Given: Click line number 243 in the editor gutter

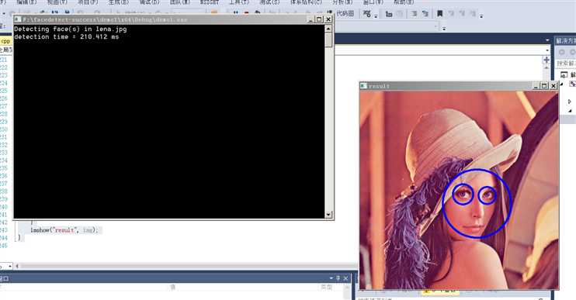Looking at the screenshot, I should pyautogui.click(x=4, y=230).
